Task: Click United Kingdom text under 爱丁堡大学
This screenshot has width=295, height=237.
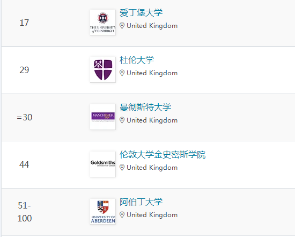Action: 152,26
